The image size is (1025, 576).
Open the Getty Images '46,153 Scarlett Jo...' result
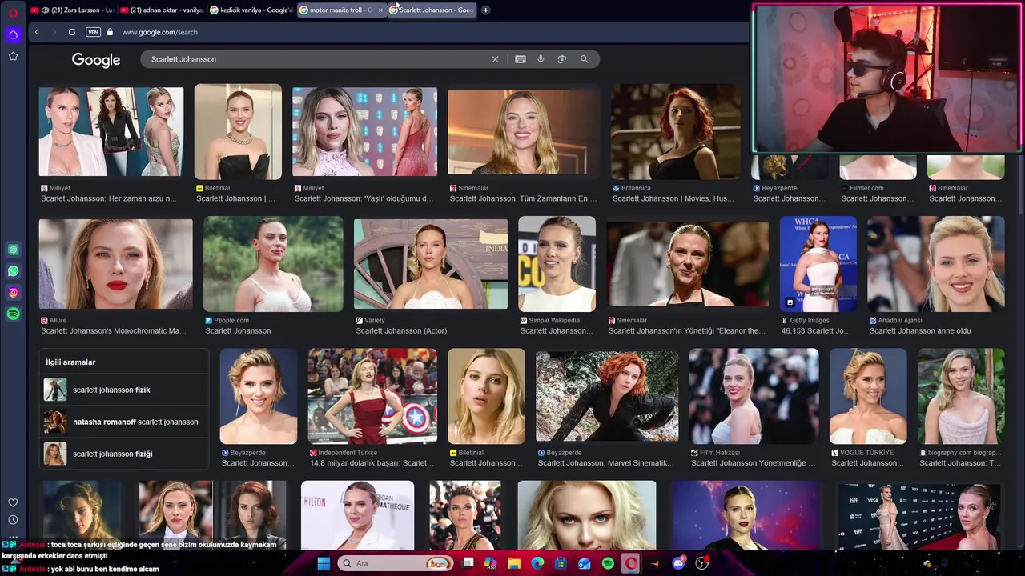pyautogui.click(x=818, y=264)
